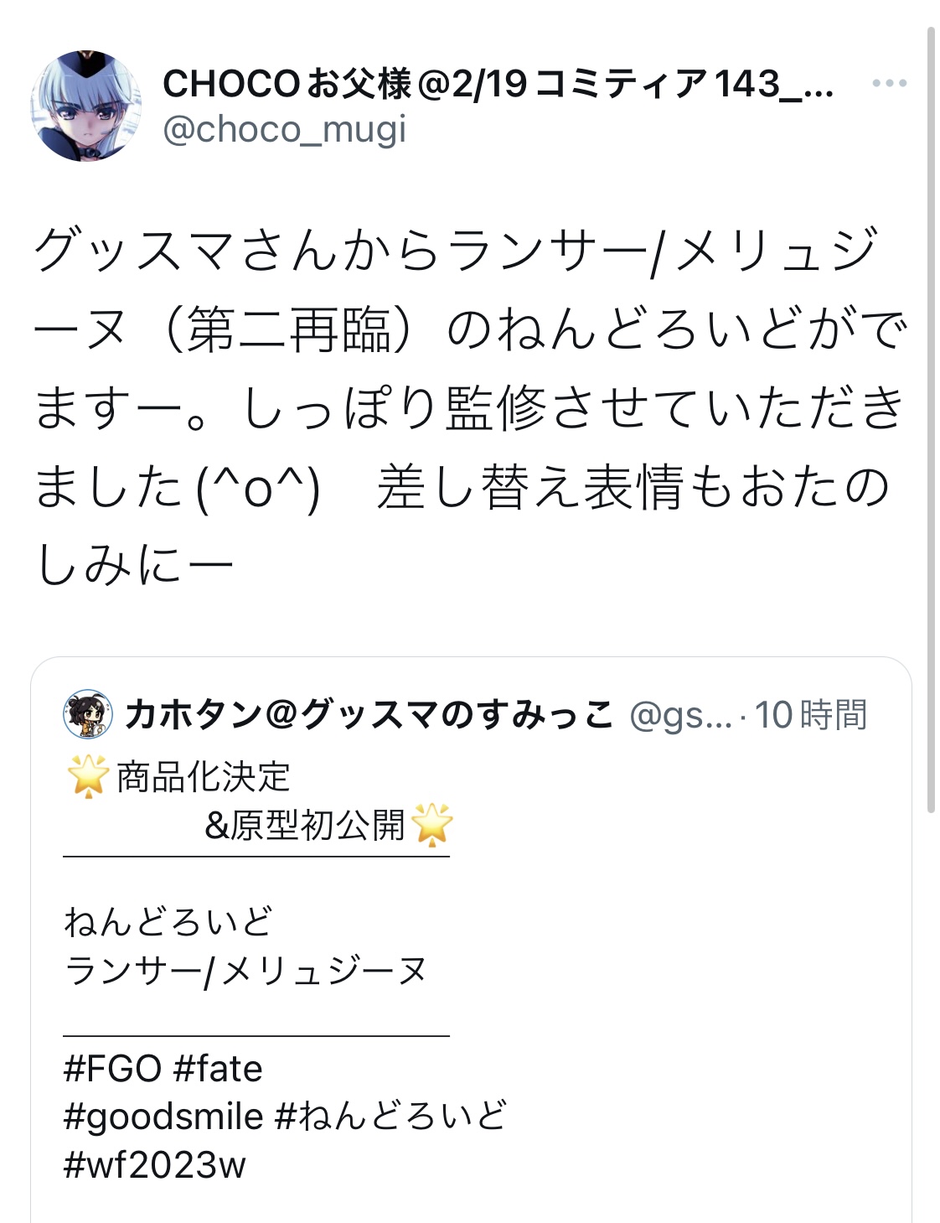Click the CHOCO お父様 display name

point(498,84)
